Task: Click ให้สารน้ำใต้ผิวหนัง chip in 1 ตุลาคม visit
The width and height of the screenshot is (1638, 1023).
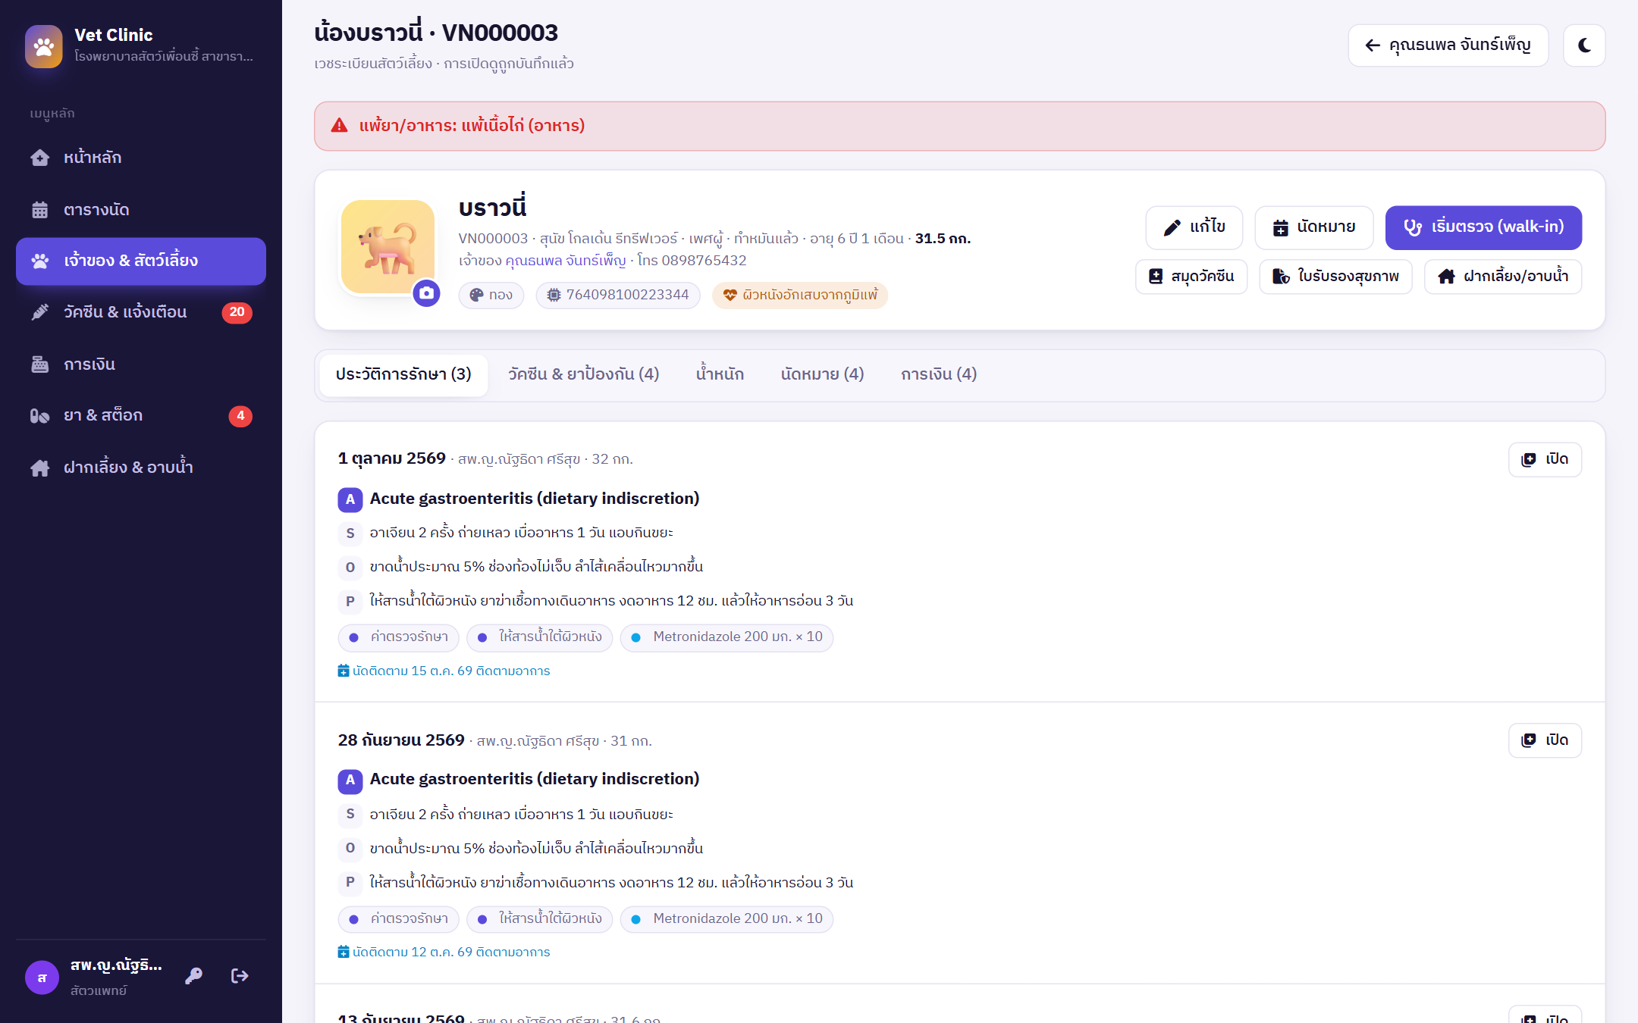Action: point(540,637)
